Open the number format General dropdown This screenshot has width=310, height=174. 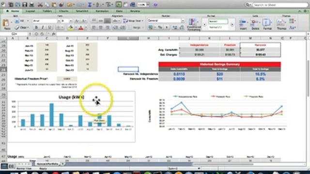coord(183,20)
